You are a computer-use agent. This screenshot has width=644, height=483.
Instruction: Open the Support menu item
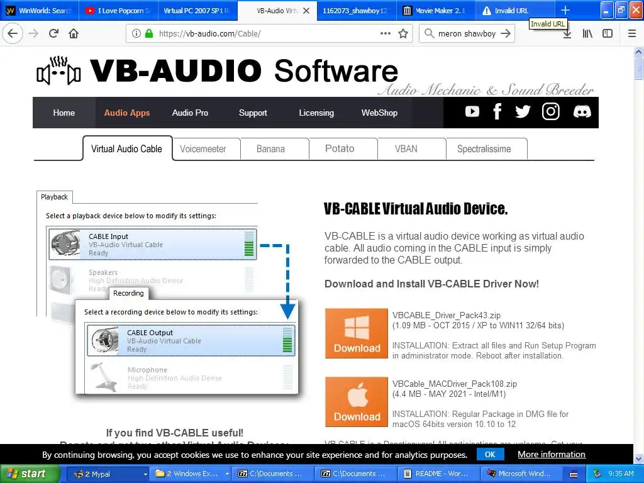[253, 113]
